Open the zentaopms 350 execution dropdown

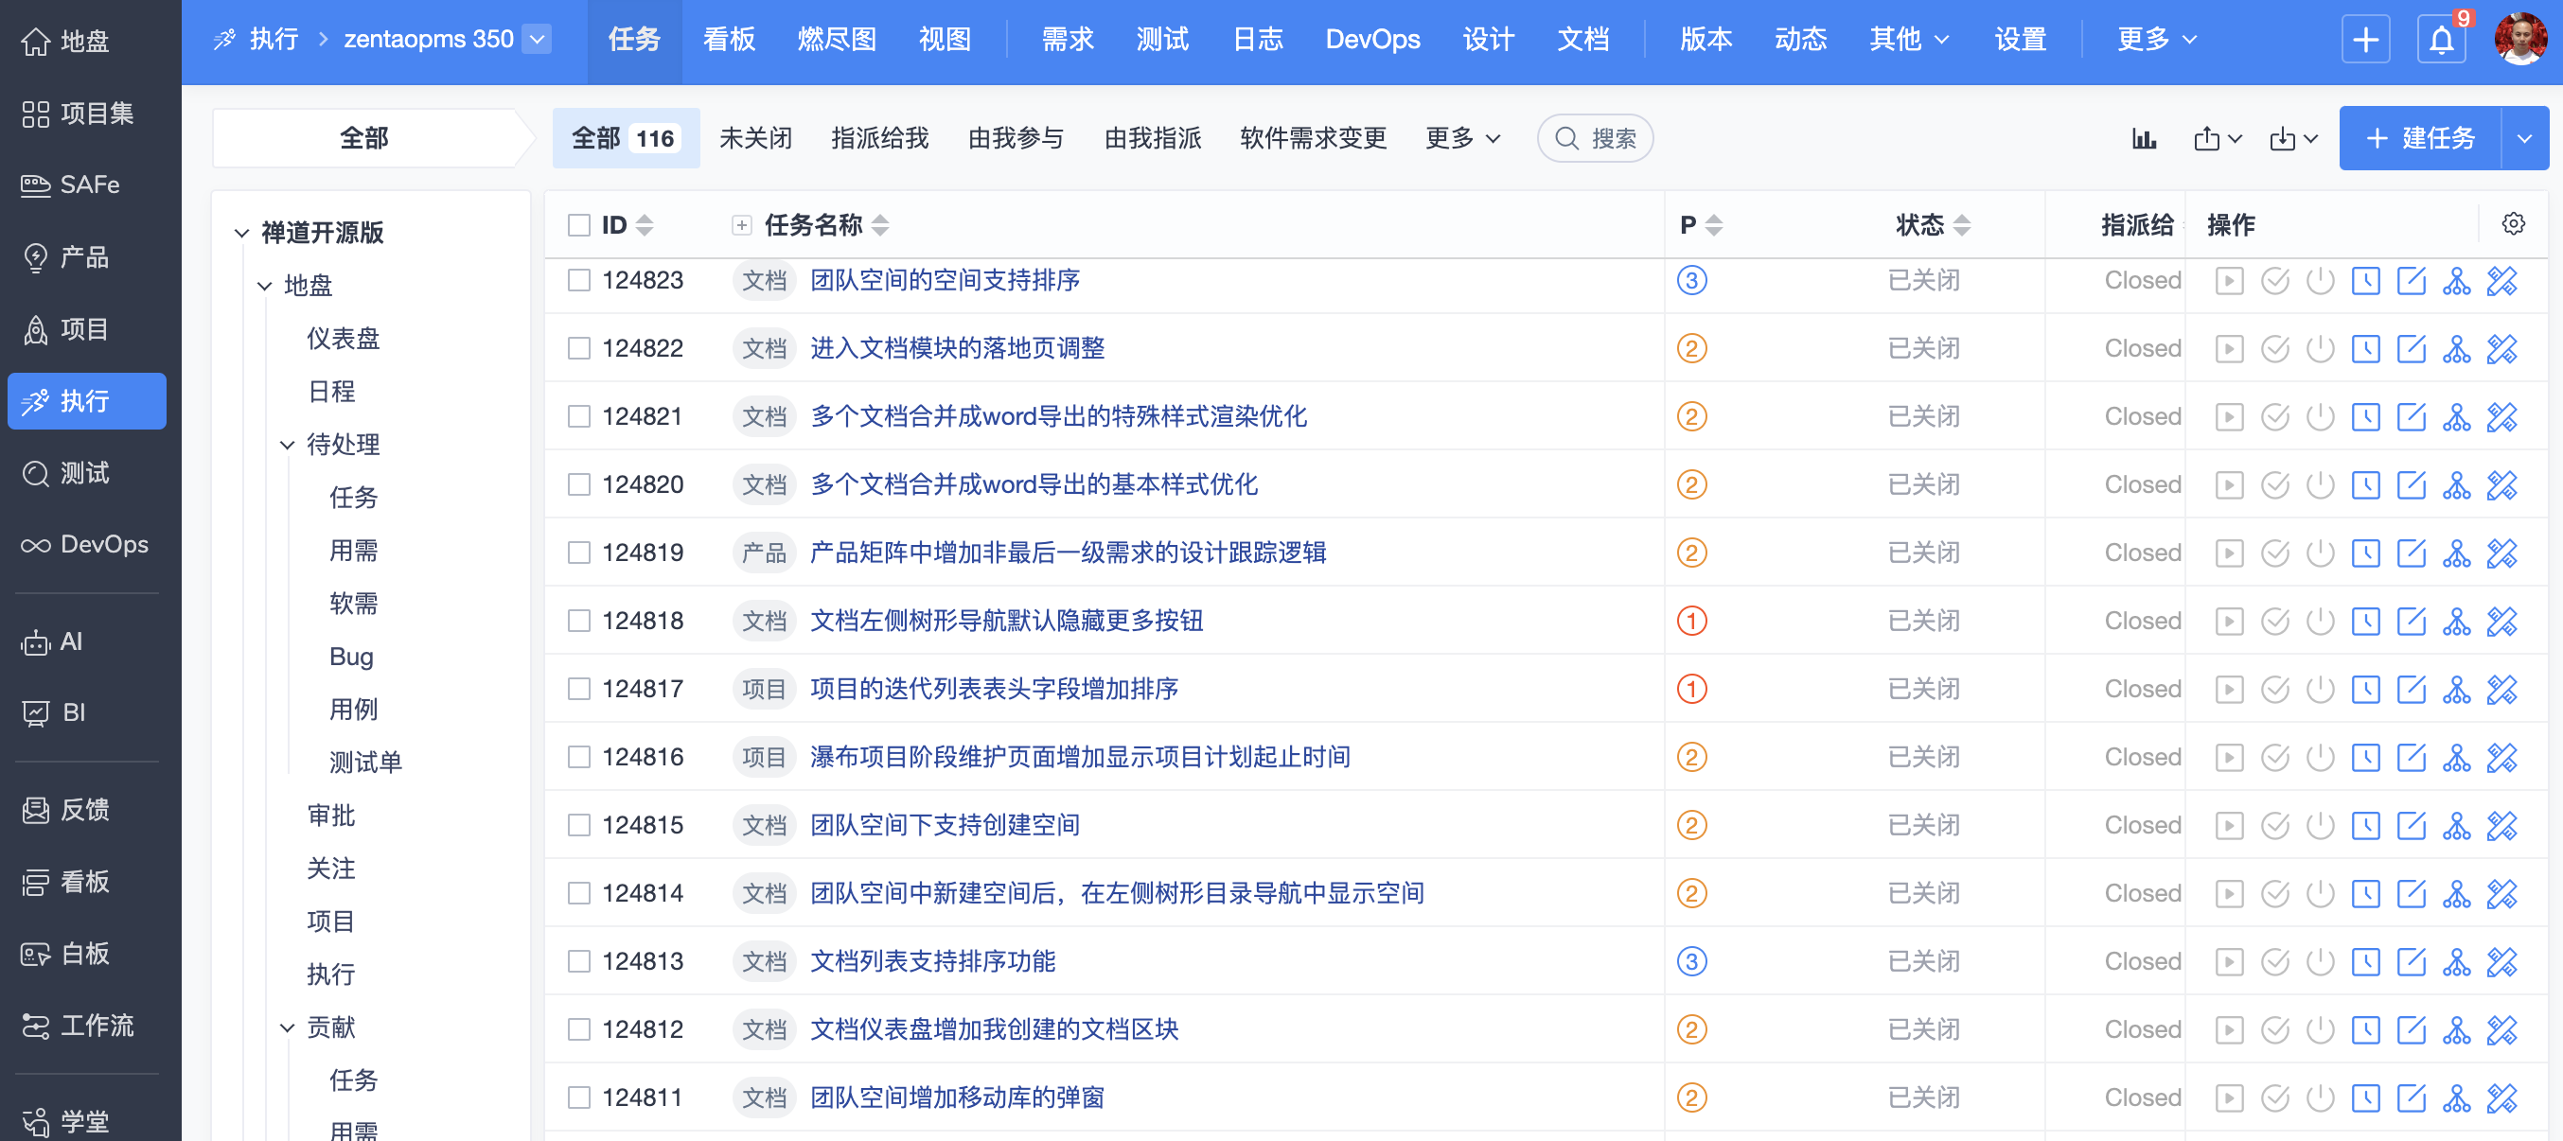[x=538, y=40]
